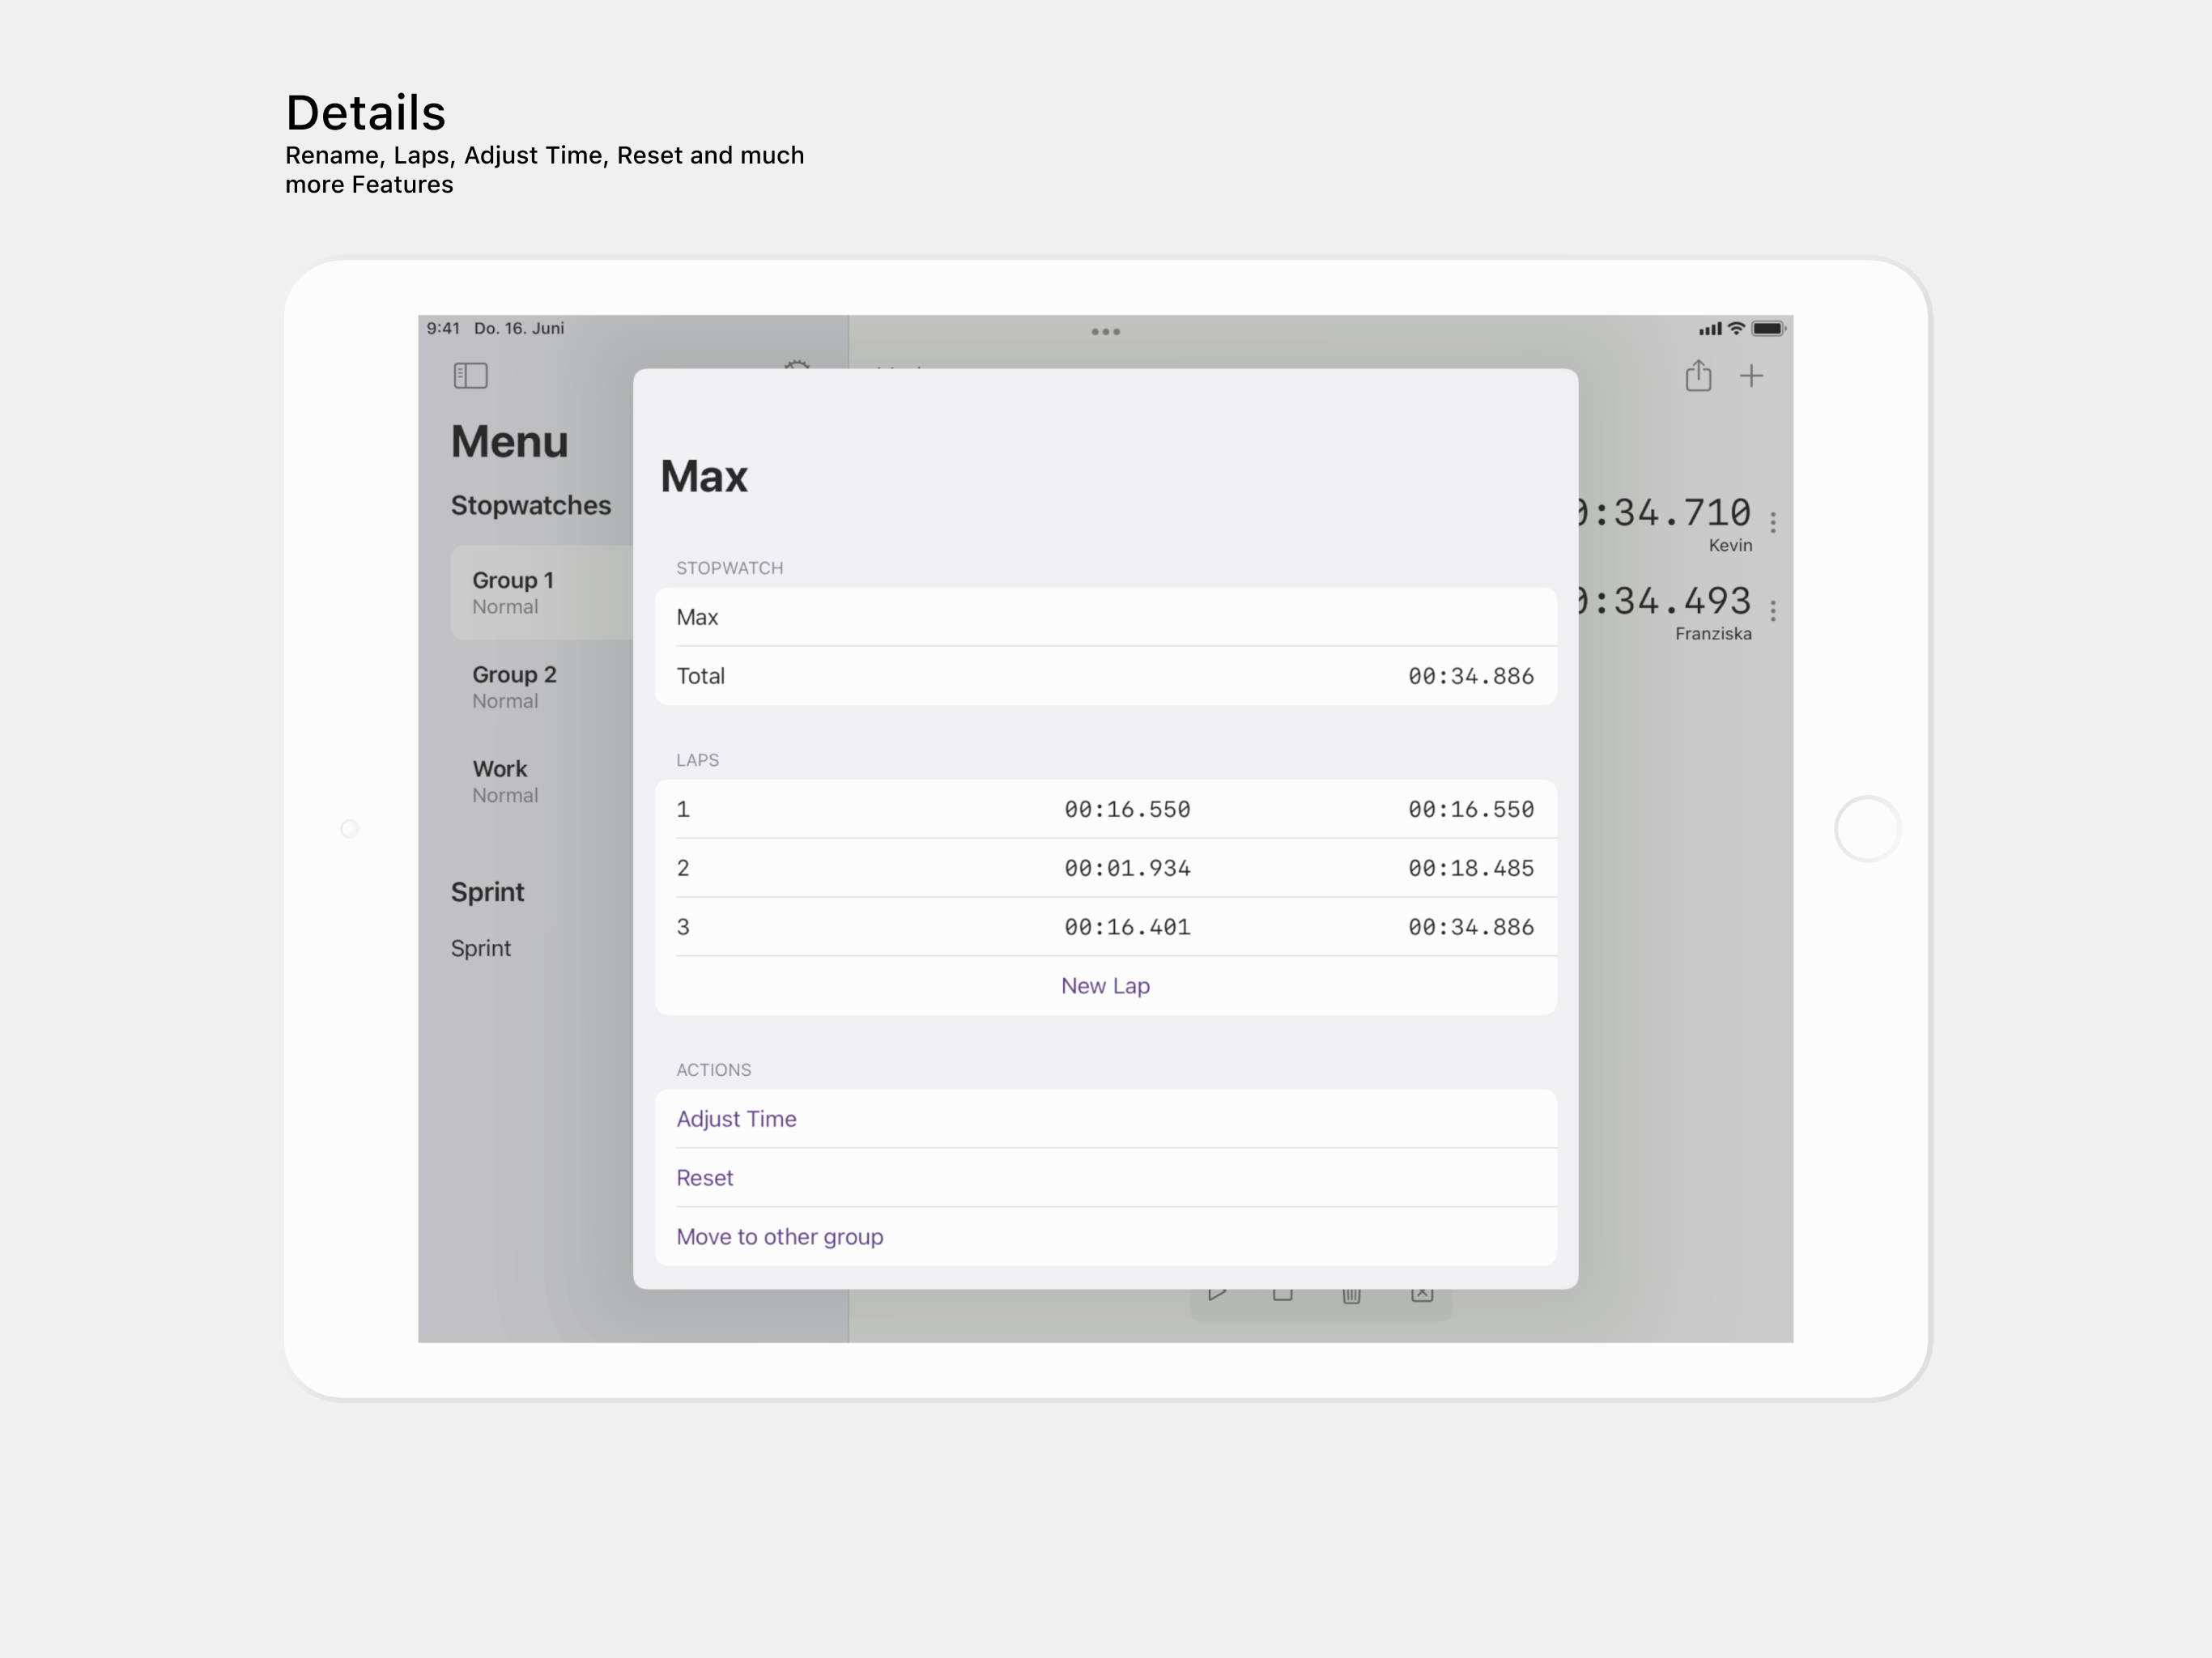
Task: Open Kevin's stopwatch three-dot menu
Action: [x=1773, y=522]
